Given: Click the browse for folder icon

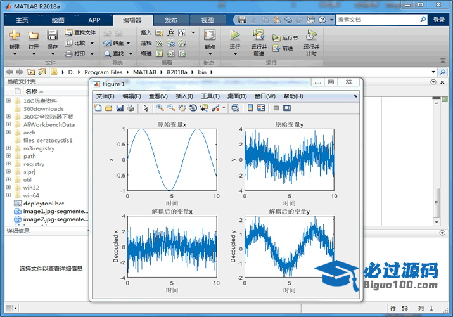Looking at the screenshot, I should (42, 72).
